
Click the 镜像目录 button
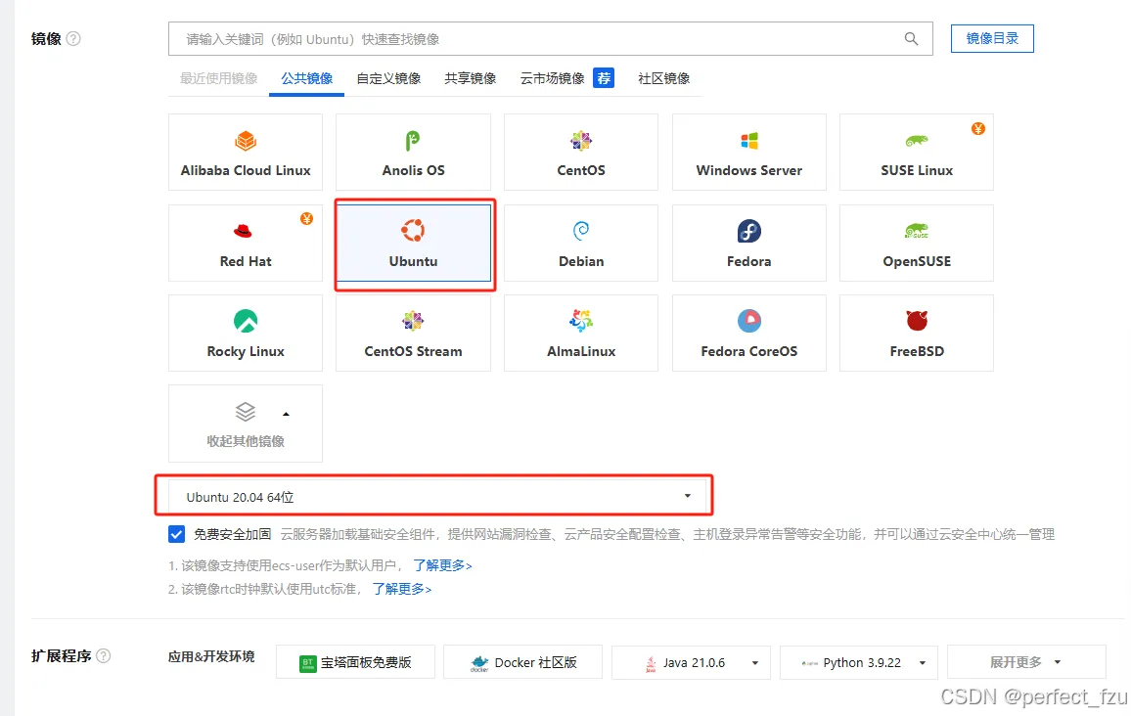point(992,38)
